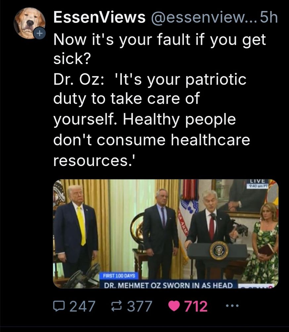This screenshot has height=332, width=289.
Task: Click the FIRST 100 DAYS label in video
Action: pos(119,276)
